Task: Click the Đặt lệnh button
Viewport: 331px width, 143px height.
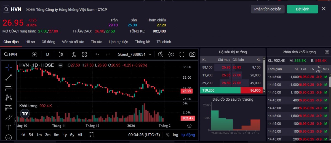Action: (302, 9)
